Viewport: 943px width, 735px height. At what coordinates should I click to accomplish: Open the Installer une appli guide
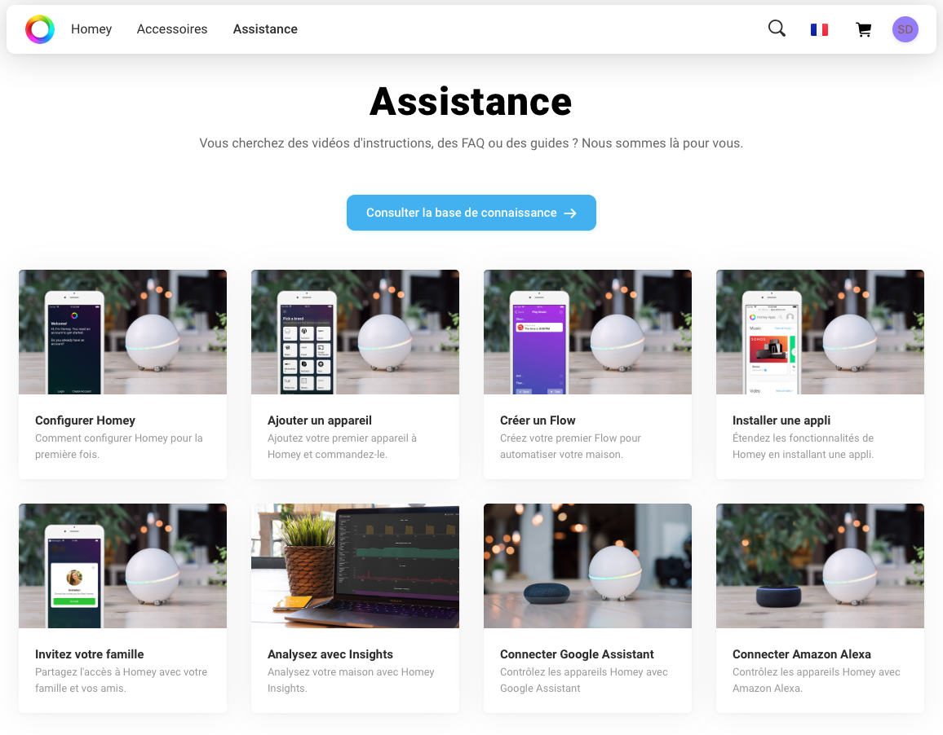coord(820,374)
